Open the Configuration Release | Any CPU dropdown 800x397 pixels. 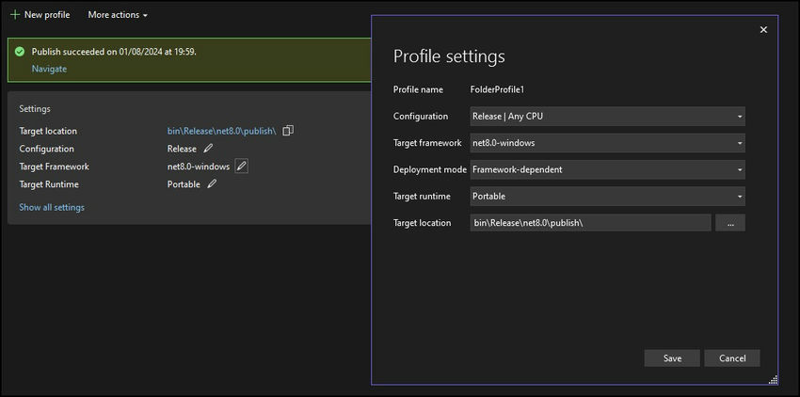pos(607,117)
